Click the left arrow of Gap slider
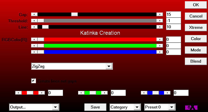208x112 pixels. tap(34, 14)
